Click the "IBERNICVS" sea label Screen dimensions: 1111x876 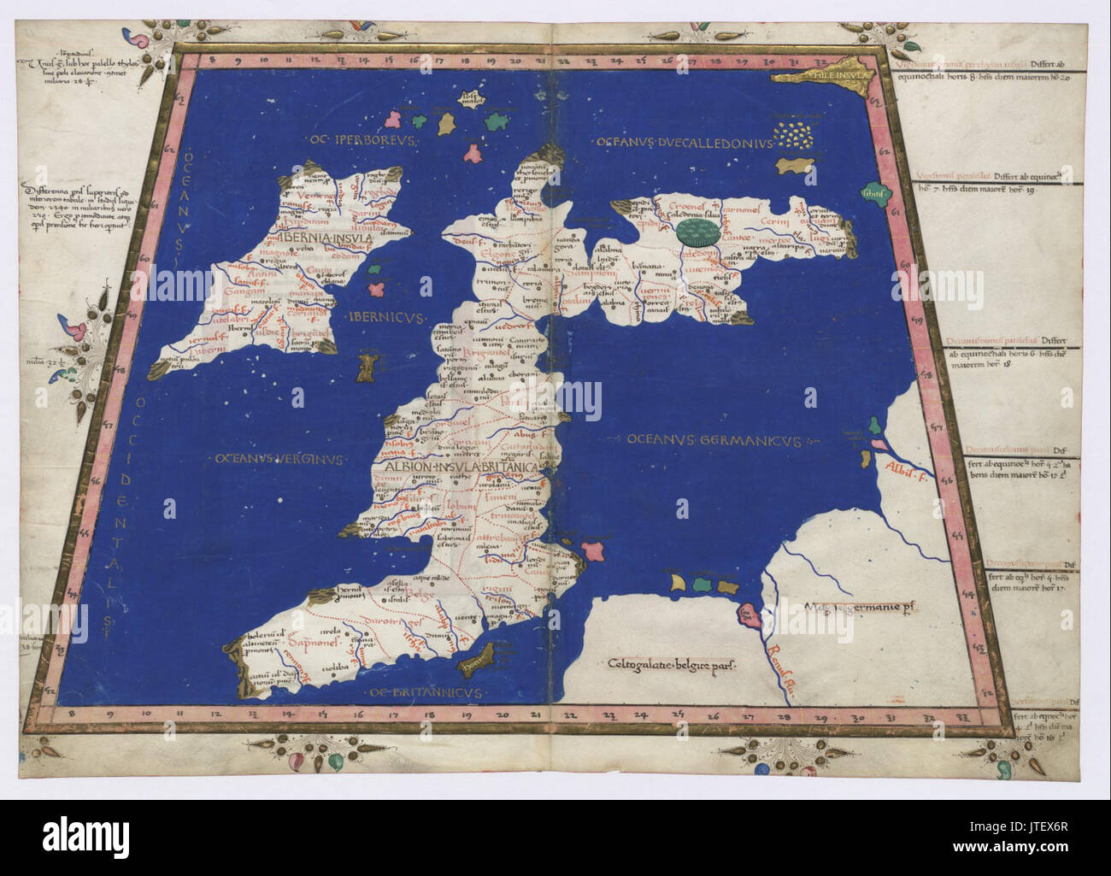pos(386,318)
